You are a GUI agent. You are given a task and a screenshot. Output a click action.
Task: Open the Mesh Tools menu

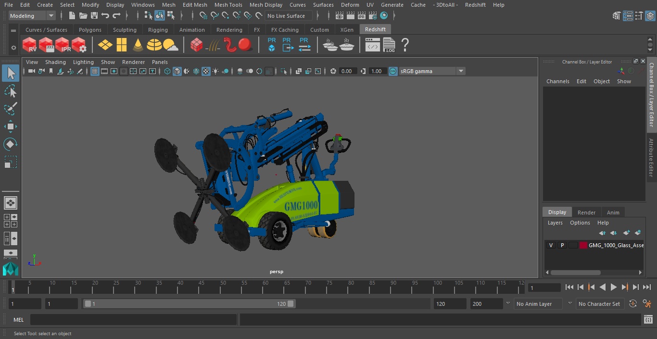[228, 5]
